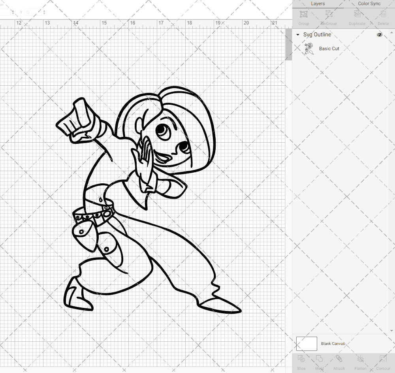Click the Weld tool icon
This screenshot has height=373, width=395.
(319, 358)
